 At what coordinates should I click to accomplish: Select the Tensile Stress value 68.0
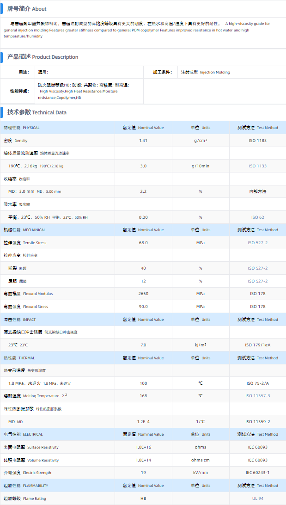coord(143,242)
